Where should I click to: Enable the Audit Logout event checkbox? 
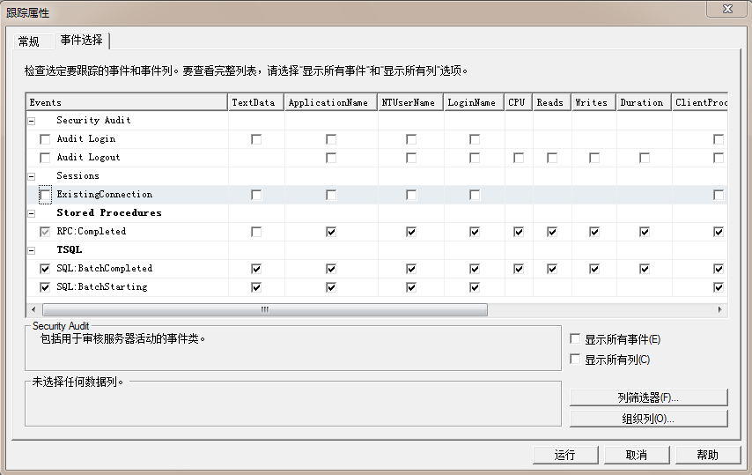[x=45, y=158]
